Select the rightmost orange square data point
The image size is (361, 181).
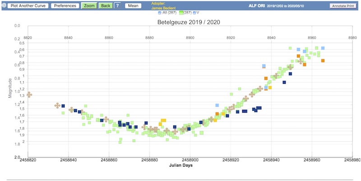323,60
